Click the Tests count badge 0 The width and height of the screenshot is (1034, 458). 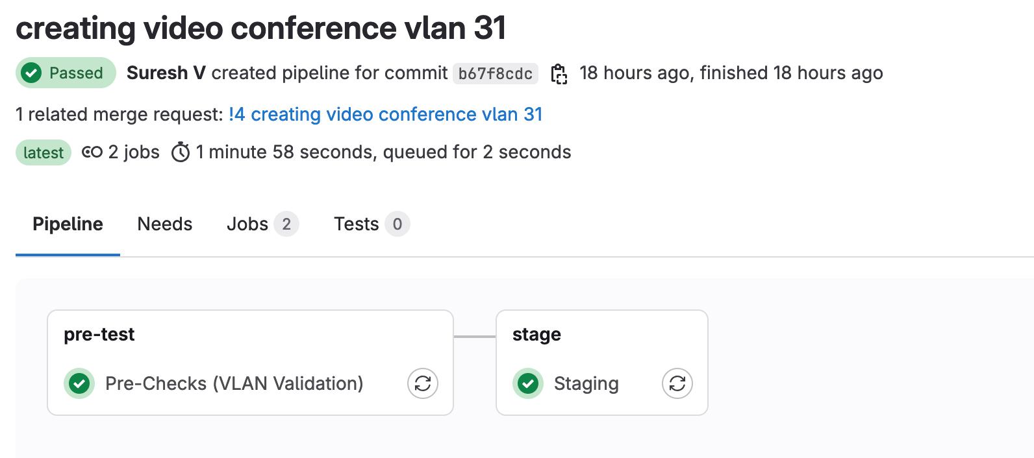coord(397,224)
